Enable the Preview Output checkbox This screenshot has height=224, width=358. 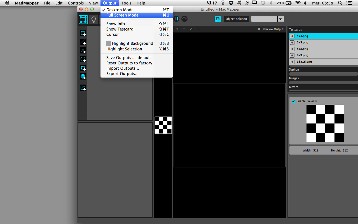pos(259,29)
